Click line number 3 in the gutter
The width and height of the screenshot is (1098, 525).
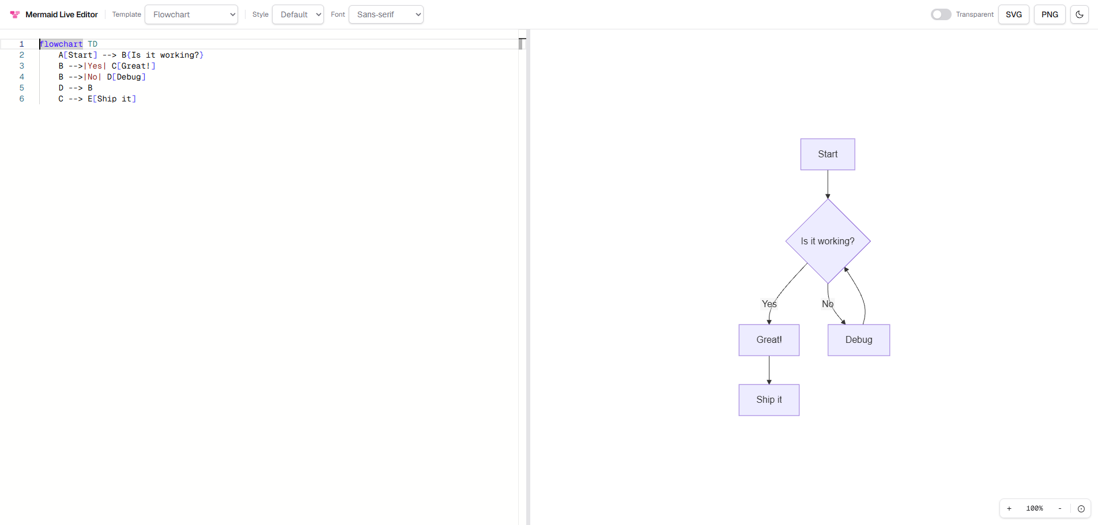point(22,66)
